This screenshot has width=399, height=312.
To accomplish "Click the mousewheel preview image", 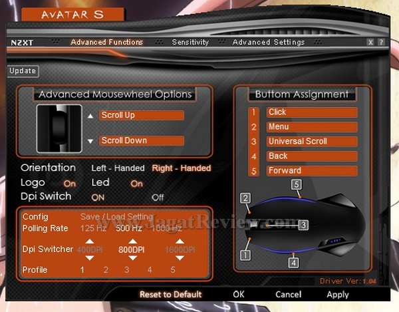I will [59, 128].
